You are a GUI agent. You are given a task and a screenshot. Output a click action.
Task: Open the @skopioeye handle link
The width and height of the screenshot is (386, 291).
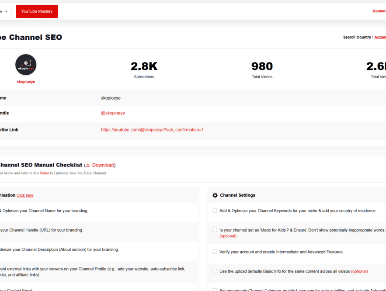click(113, 113)
